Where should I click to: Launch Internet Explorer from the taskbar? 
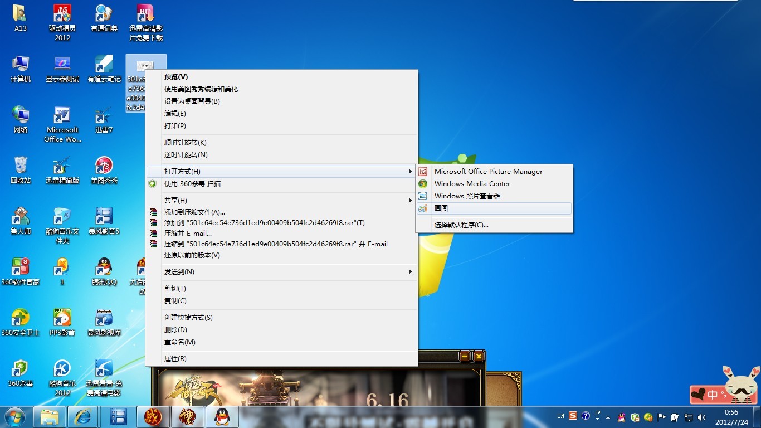point(83,417)
